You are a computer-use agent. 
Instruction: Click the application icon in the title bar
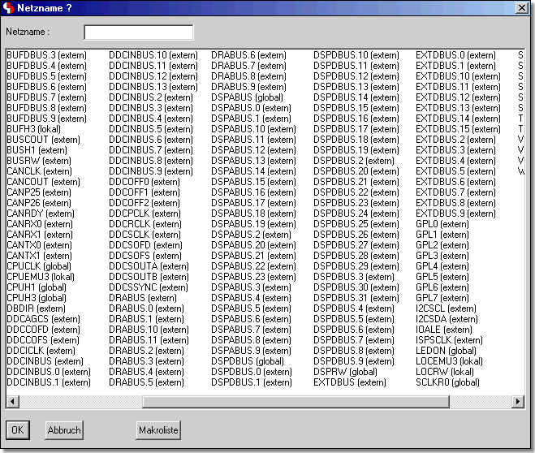9,8
